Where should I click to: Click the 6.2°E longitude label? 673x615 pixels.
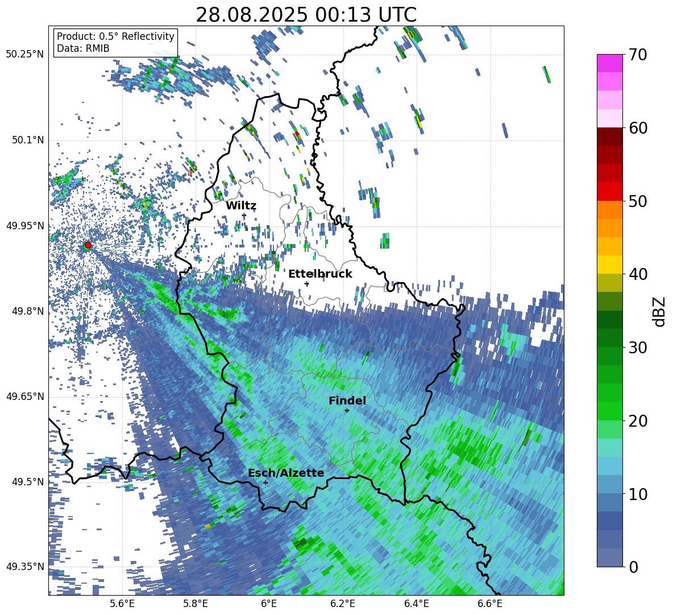click(x=343, y=604)
